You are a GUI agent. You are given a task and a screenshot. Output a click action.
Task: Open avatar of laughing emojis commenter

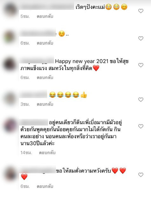point(10,99)
